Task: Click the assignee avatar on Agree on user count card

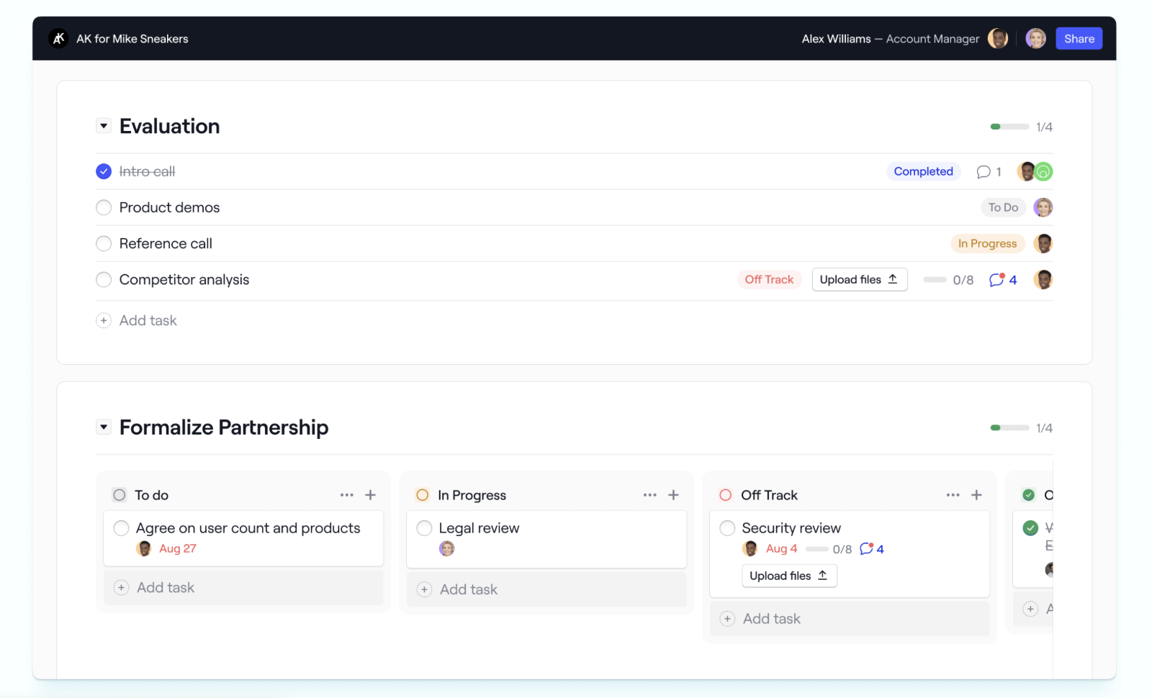Action: [x=144, y=549]
